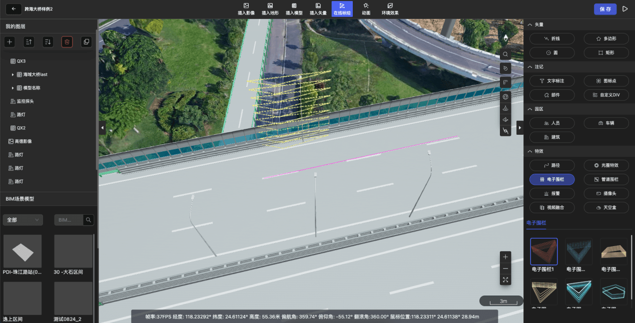Click the fullscreen reset view icon
The image size is (635, 323).
[x=505, y=280]
